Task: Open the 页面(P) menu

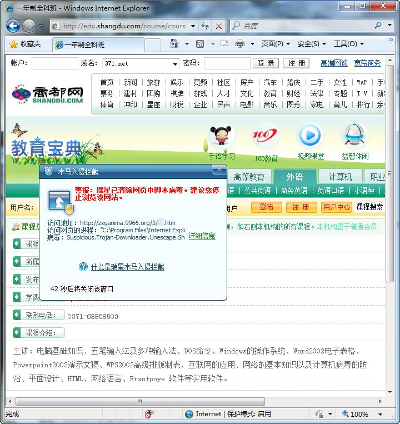Action: (276, 44)
